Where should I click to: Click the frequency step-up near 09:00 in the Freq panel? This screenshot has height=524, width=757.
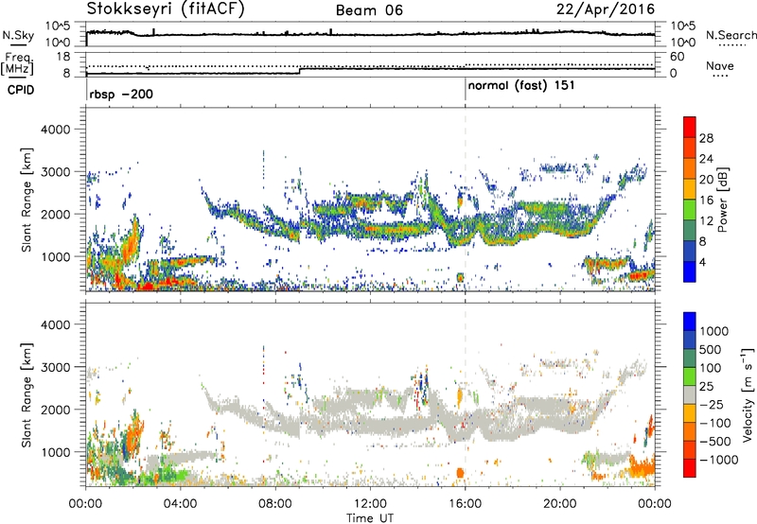tap(300, 71)
